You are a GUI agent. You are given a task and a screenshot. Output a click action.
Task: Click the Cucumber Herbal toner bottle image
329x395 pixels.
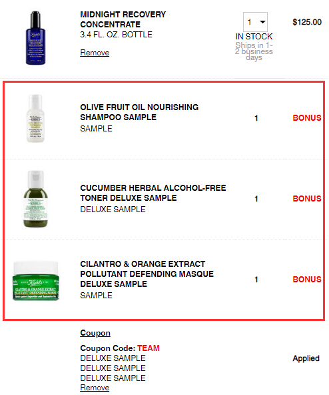pos(35,199)
